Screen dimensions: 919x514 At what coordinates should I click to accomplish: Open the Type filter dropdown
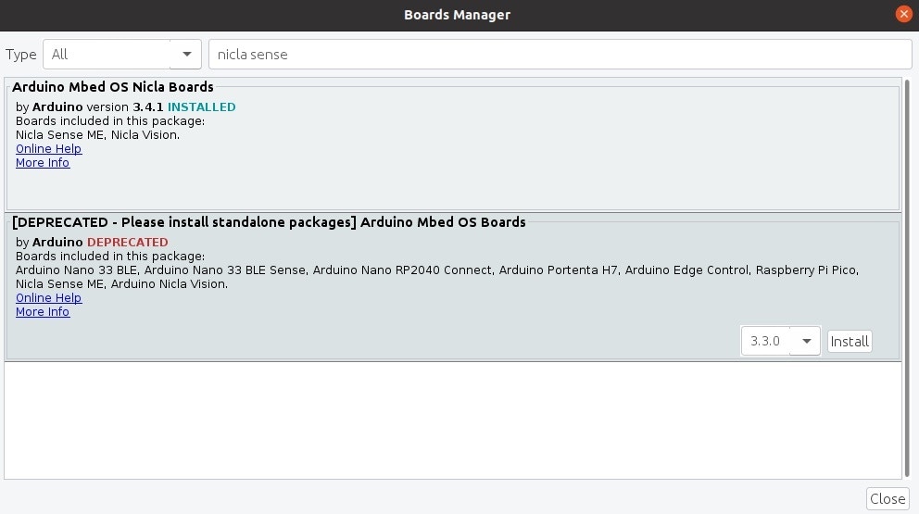[122, 55]
